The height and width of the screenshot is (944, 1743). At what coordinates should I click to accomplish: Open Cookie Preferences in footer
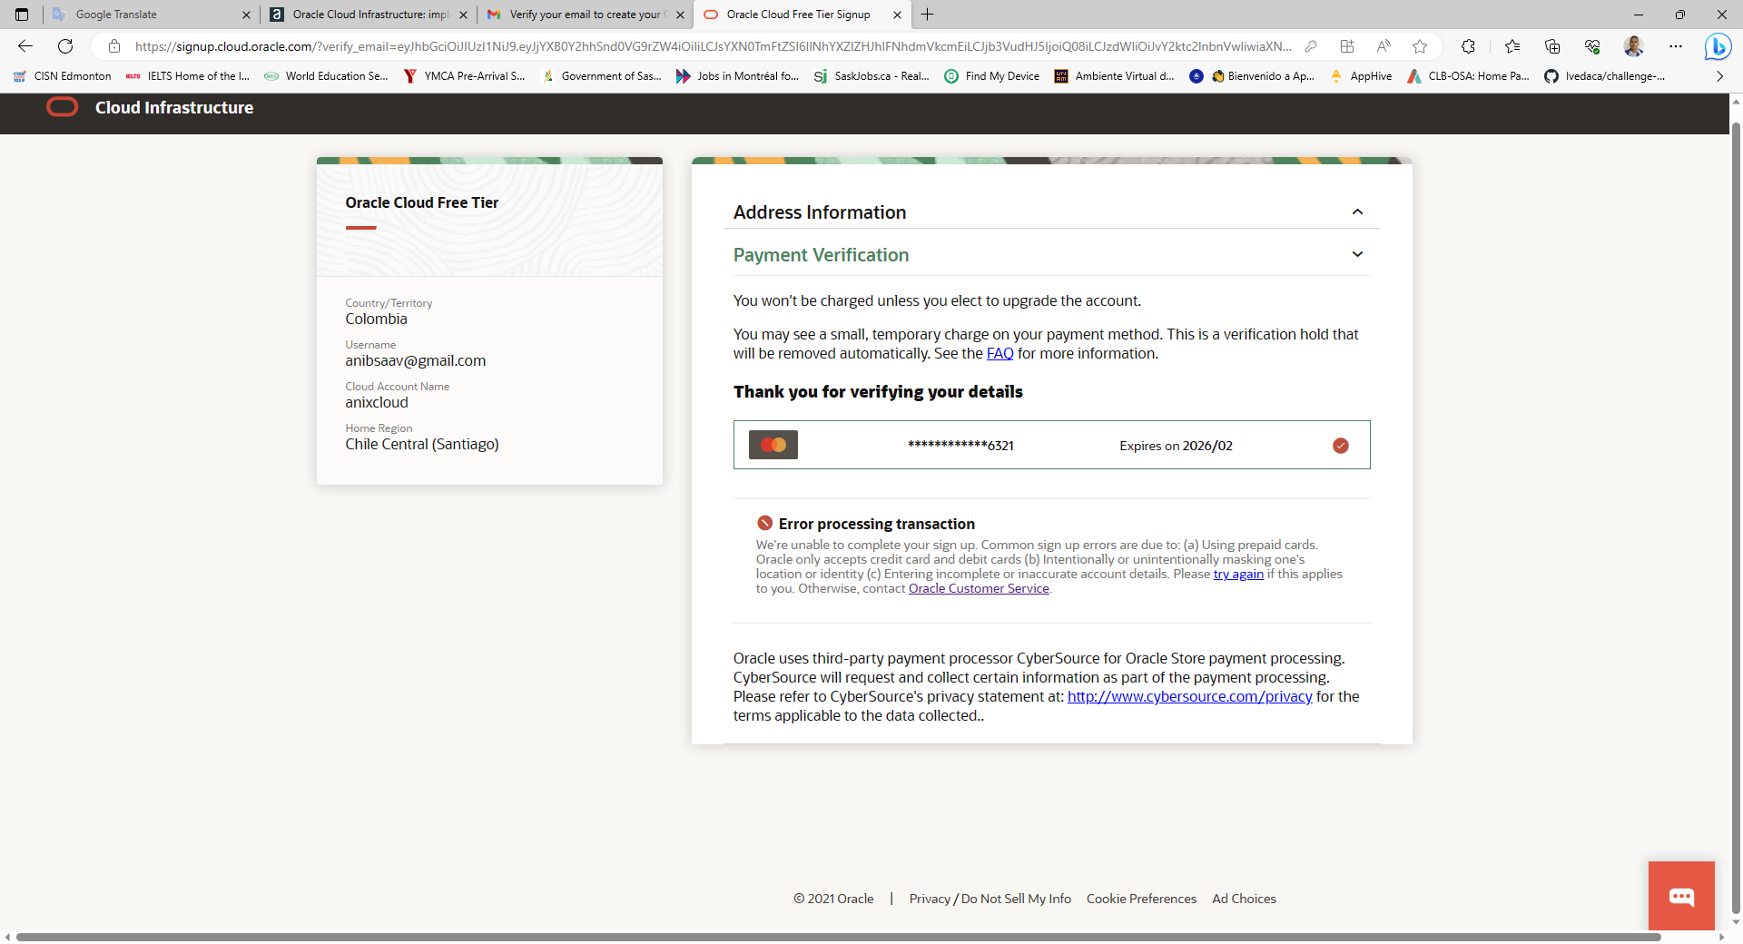point(1141,899)
